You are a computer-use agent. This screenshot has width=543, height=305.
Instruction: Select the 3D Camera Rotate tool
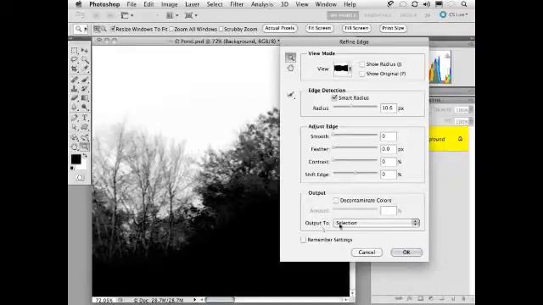85,137
